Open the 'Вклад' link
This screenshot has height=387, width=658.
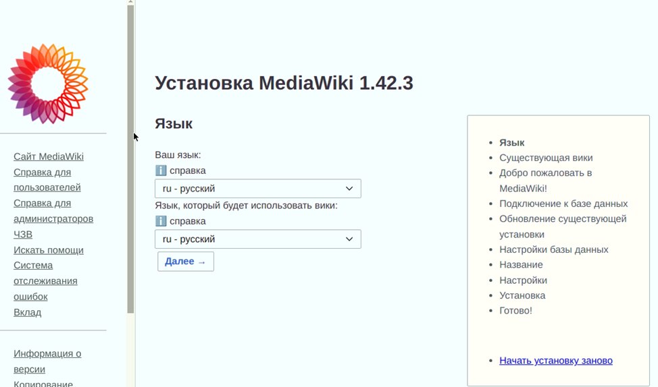pyautogui.click(x=27, y=312)
